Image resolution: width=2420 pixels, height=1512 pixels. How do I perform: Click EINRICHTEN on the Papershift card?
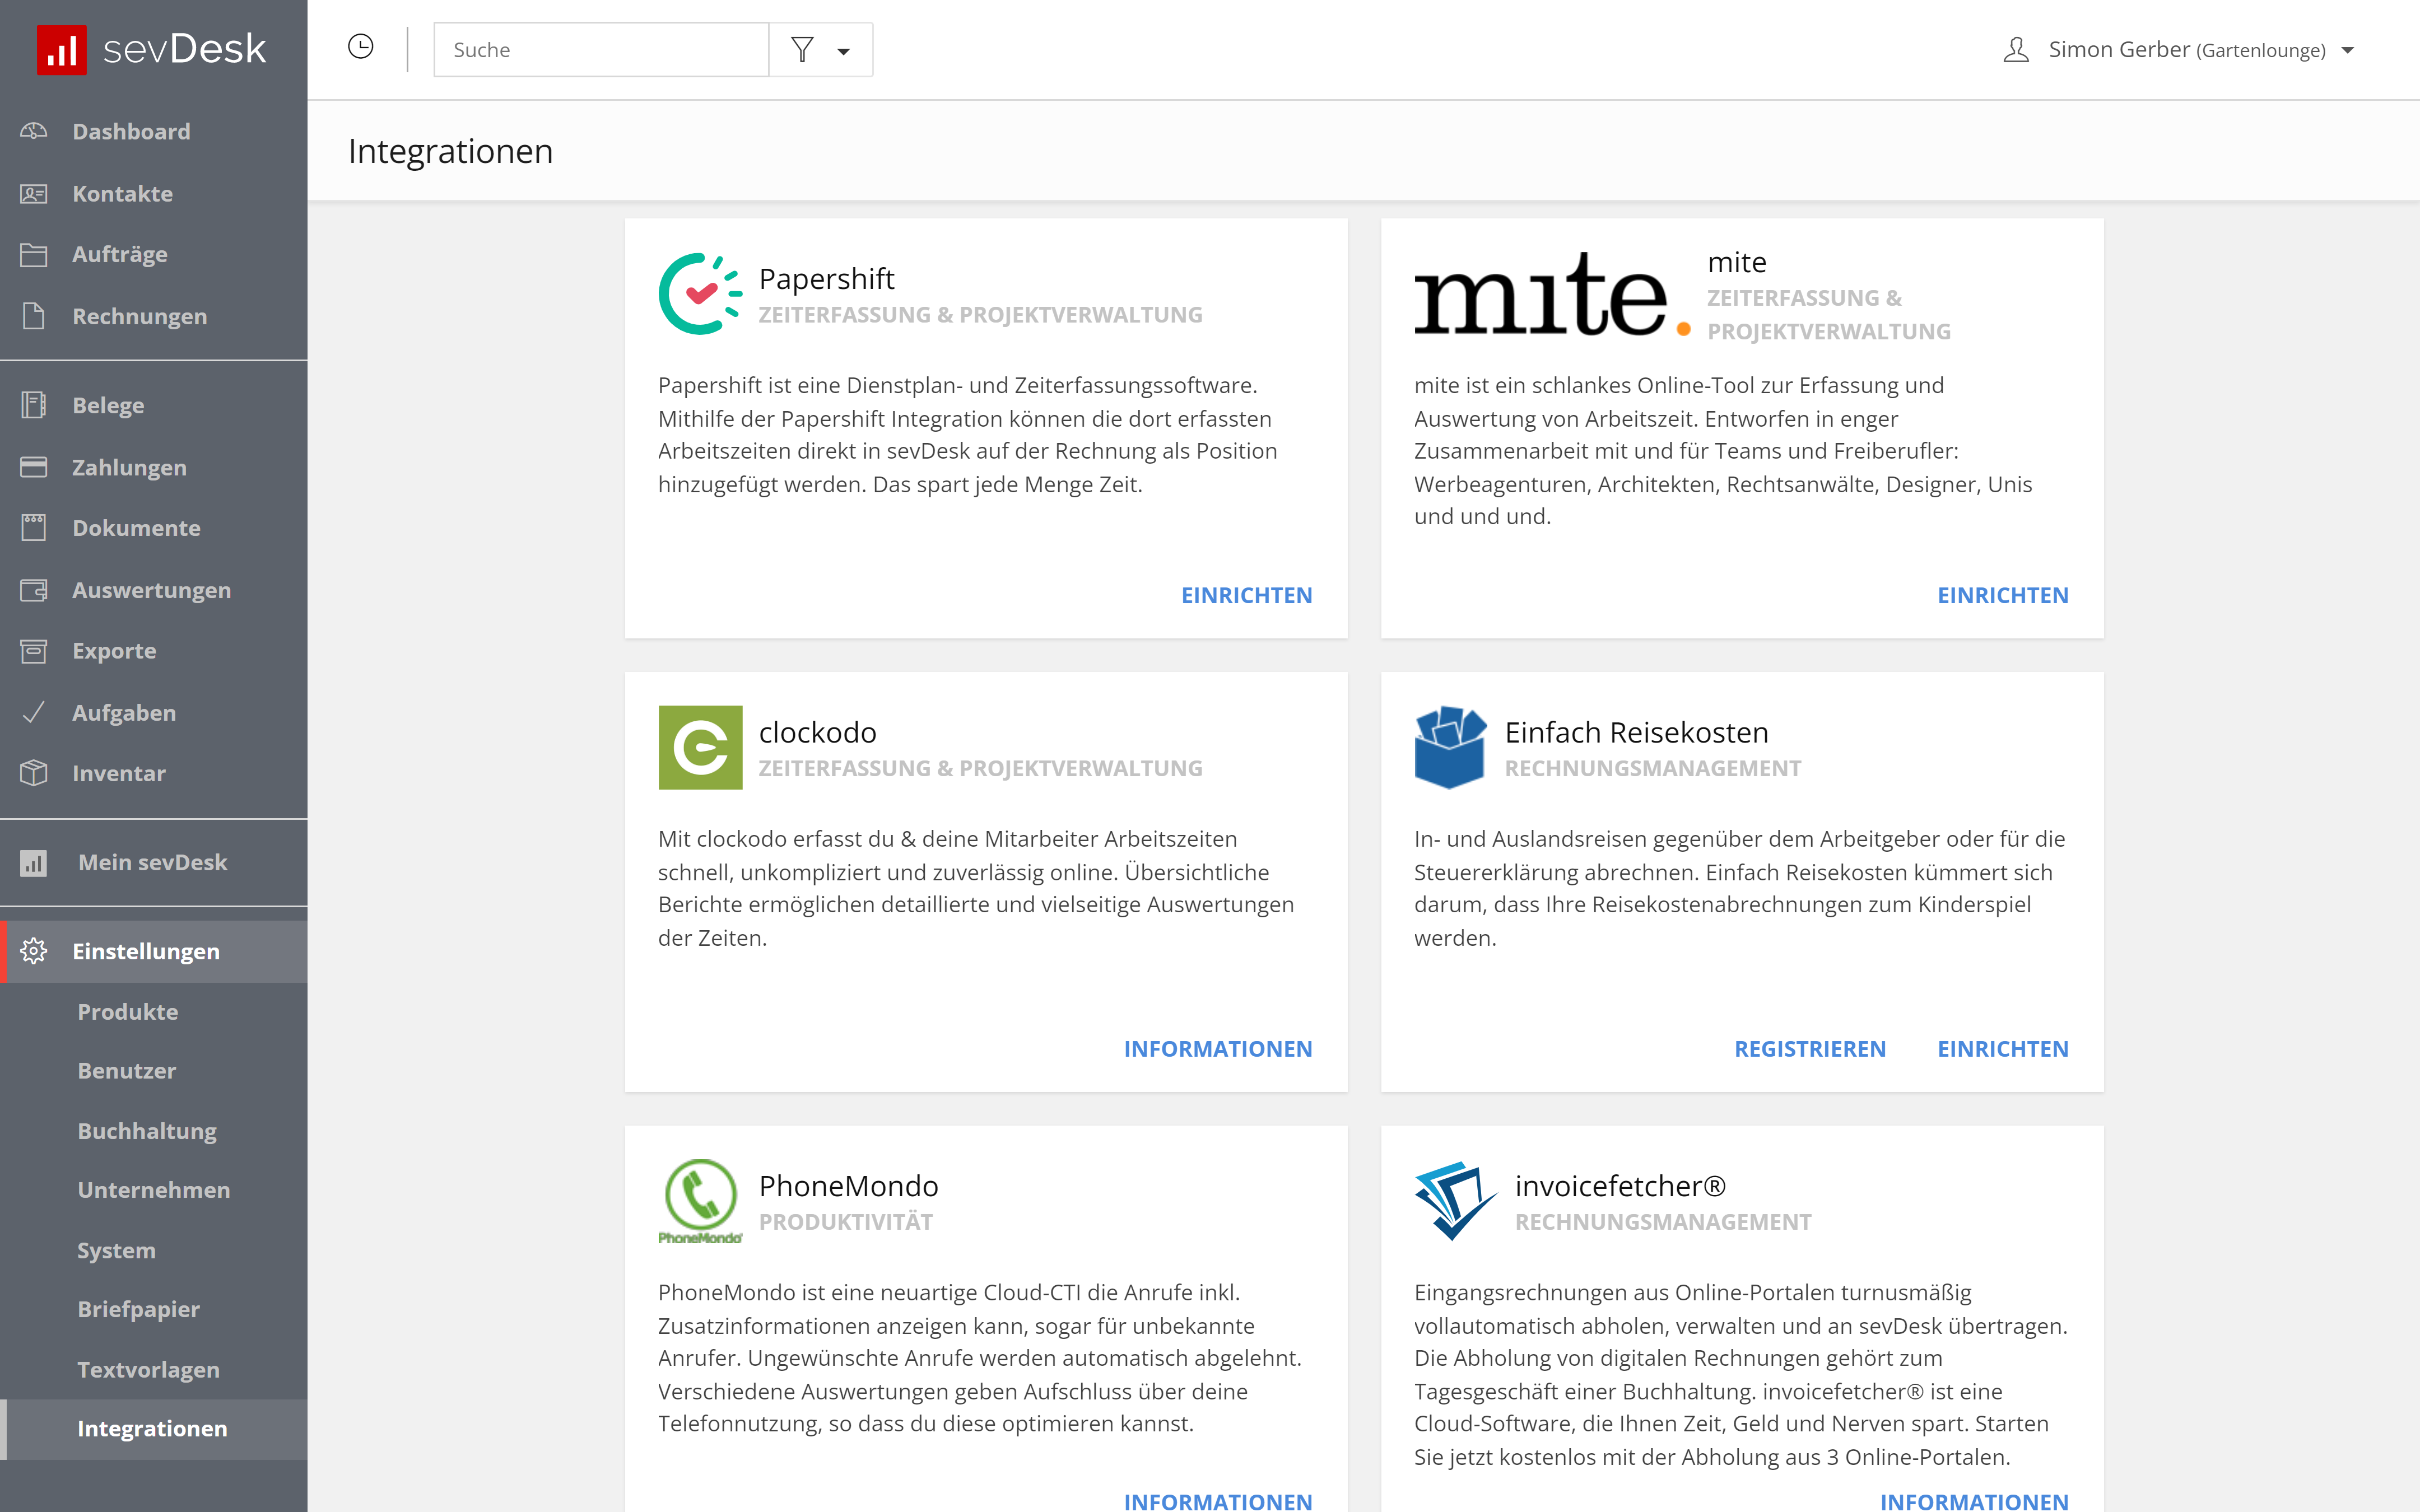tap(1246, 595)
